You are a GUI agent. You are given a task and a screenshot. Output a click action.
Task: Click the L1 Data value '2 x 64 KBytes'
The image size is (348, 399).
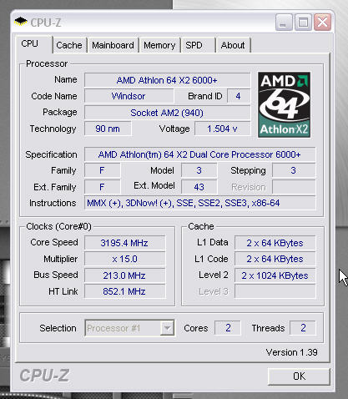pos(275,243)
